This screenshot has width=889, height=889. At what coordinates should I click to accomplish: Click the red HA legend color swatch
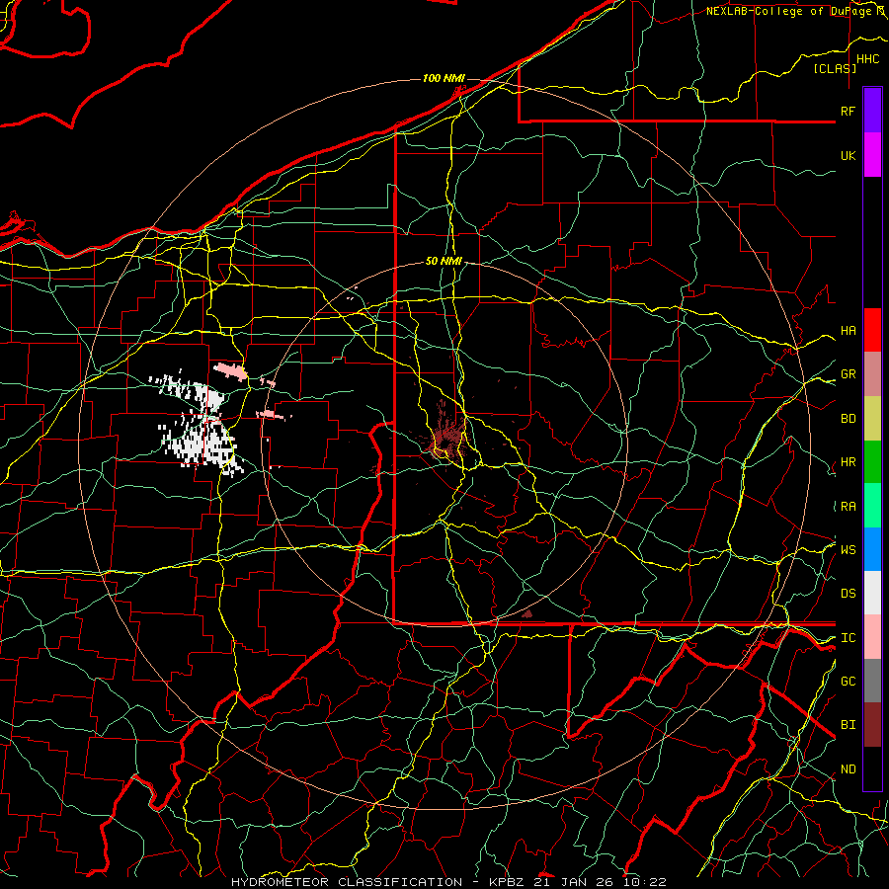872,330
